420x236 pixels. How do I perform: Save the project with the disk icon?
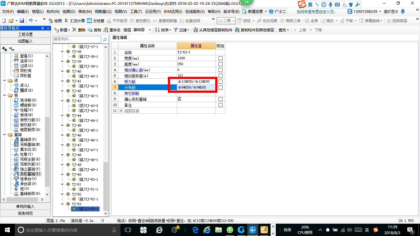(22, 21)
